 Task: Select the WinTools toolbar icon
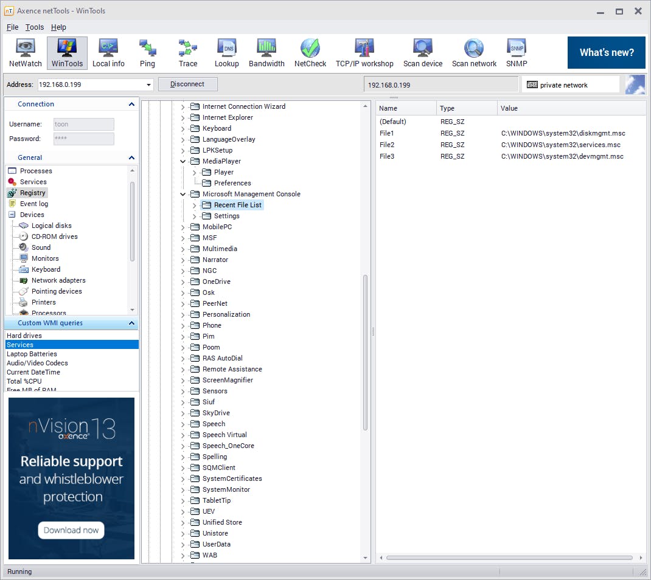(x=67, y=53)
